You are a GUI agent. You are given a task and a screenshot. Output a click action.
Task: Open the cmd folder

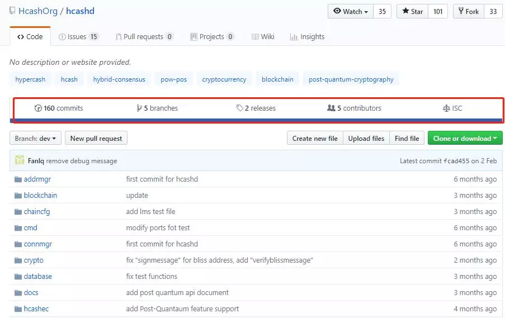pyautogui.click(x=31, y=227)
